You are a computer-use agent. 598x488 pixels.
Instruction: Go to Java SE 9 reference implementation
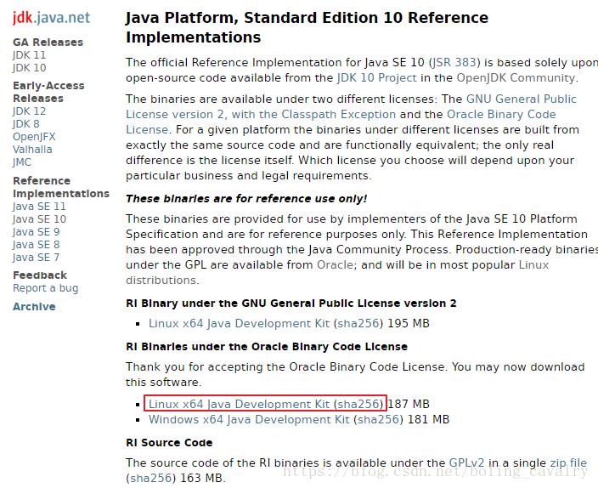click(36, 232)
